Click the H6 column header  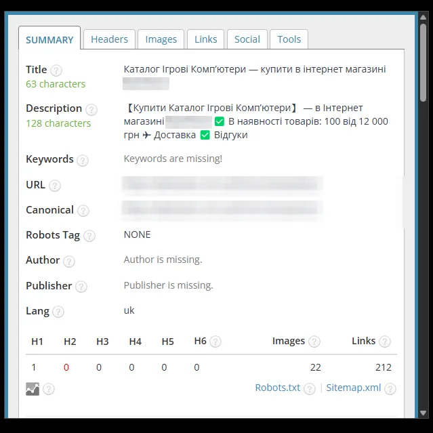[x=200, y=341]
